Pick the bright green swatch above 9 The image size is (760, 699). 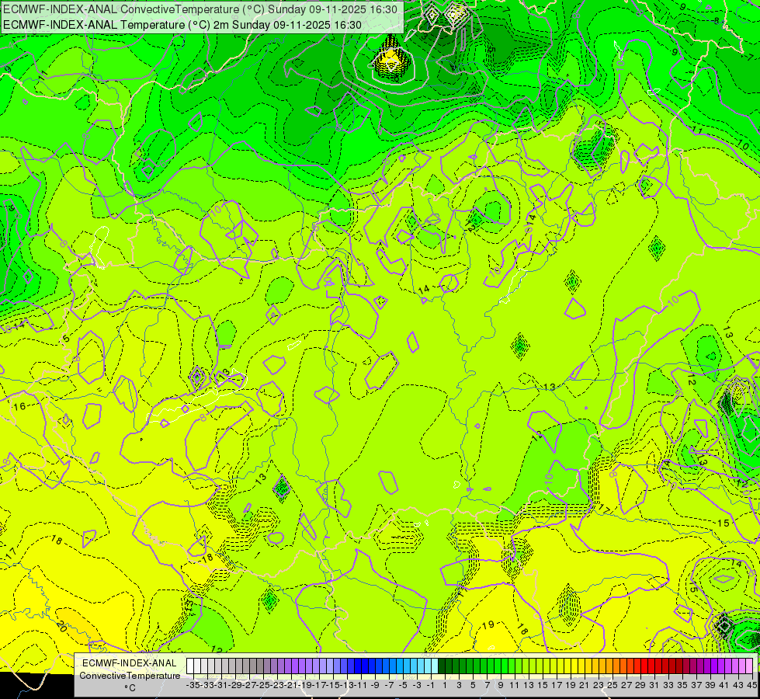coord(497,666)
